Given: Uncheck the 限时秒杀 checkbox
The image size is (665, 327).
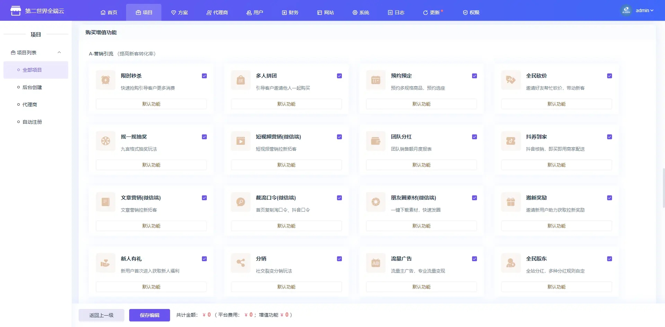Looking at the screenshot, I should tap(204, 76).
